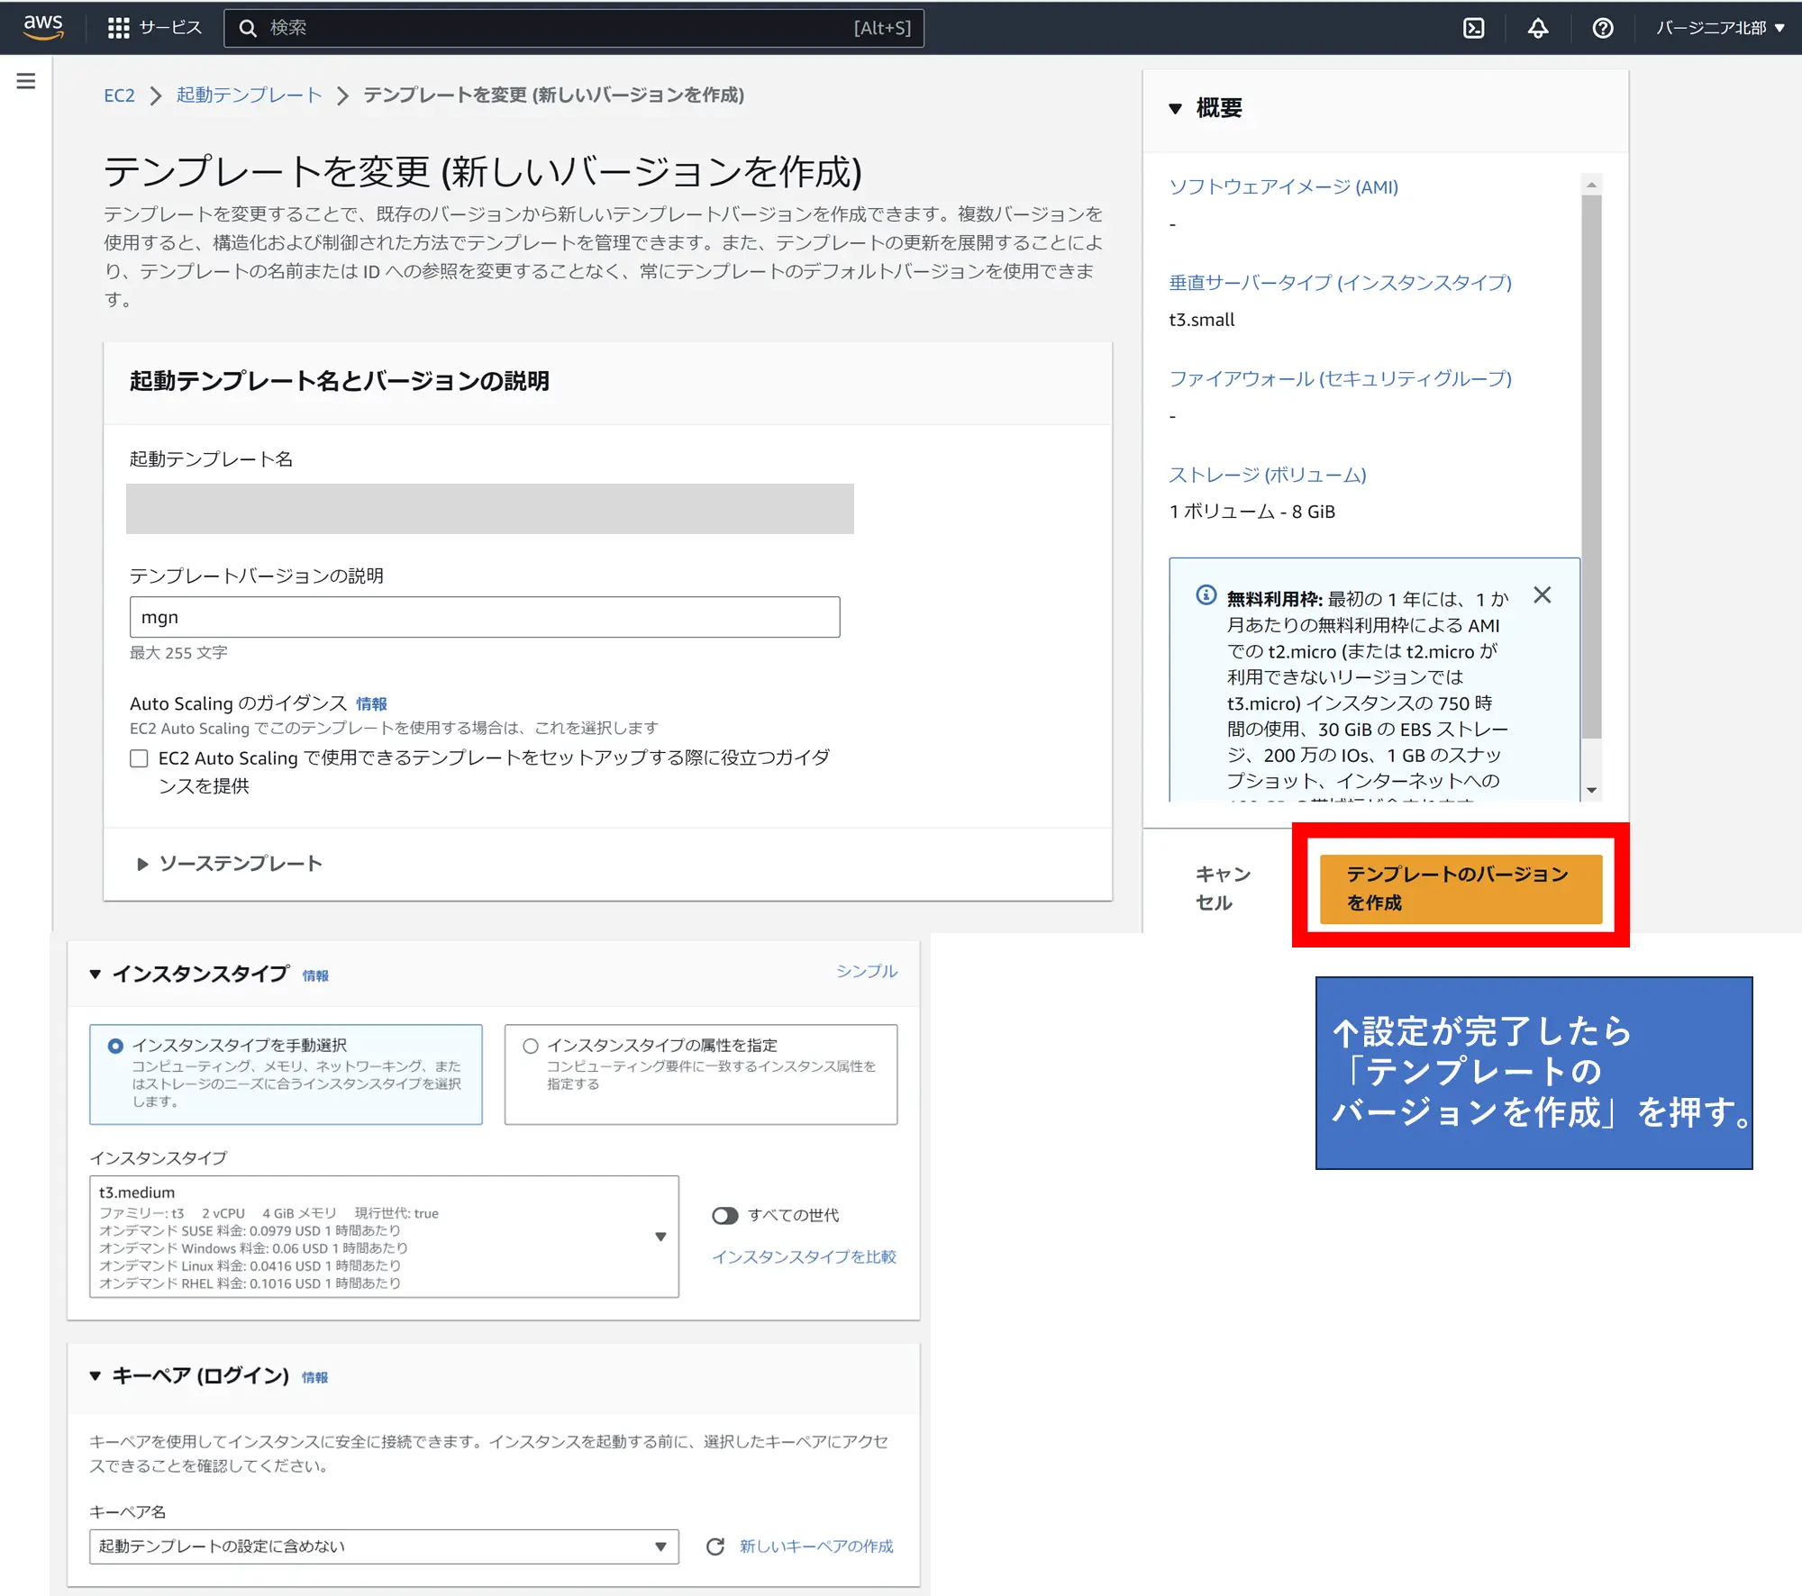Edit the テンプレートバージョンの説明 field
The image size is (1802, 1596).
pos(485,617)
